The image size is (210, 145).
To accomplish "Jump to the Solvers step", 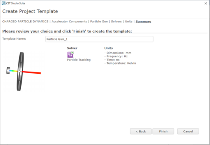I will [116, 22].
